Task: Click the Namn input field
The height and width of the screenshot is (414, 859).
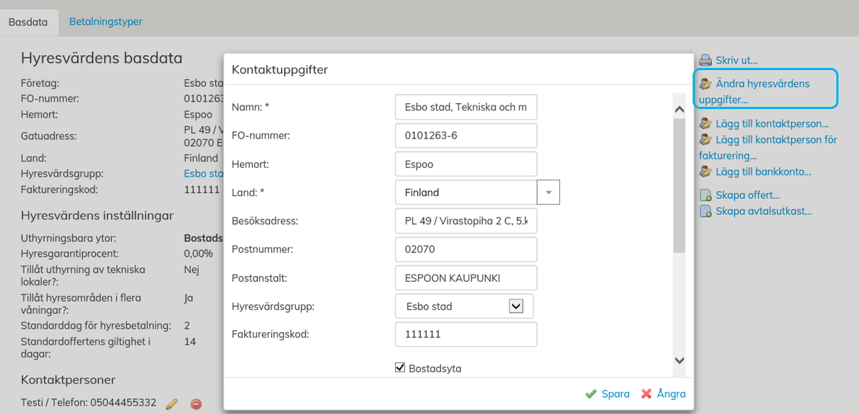Action: (465, 108)
